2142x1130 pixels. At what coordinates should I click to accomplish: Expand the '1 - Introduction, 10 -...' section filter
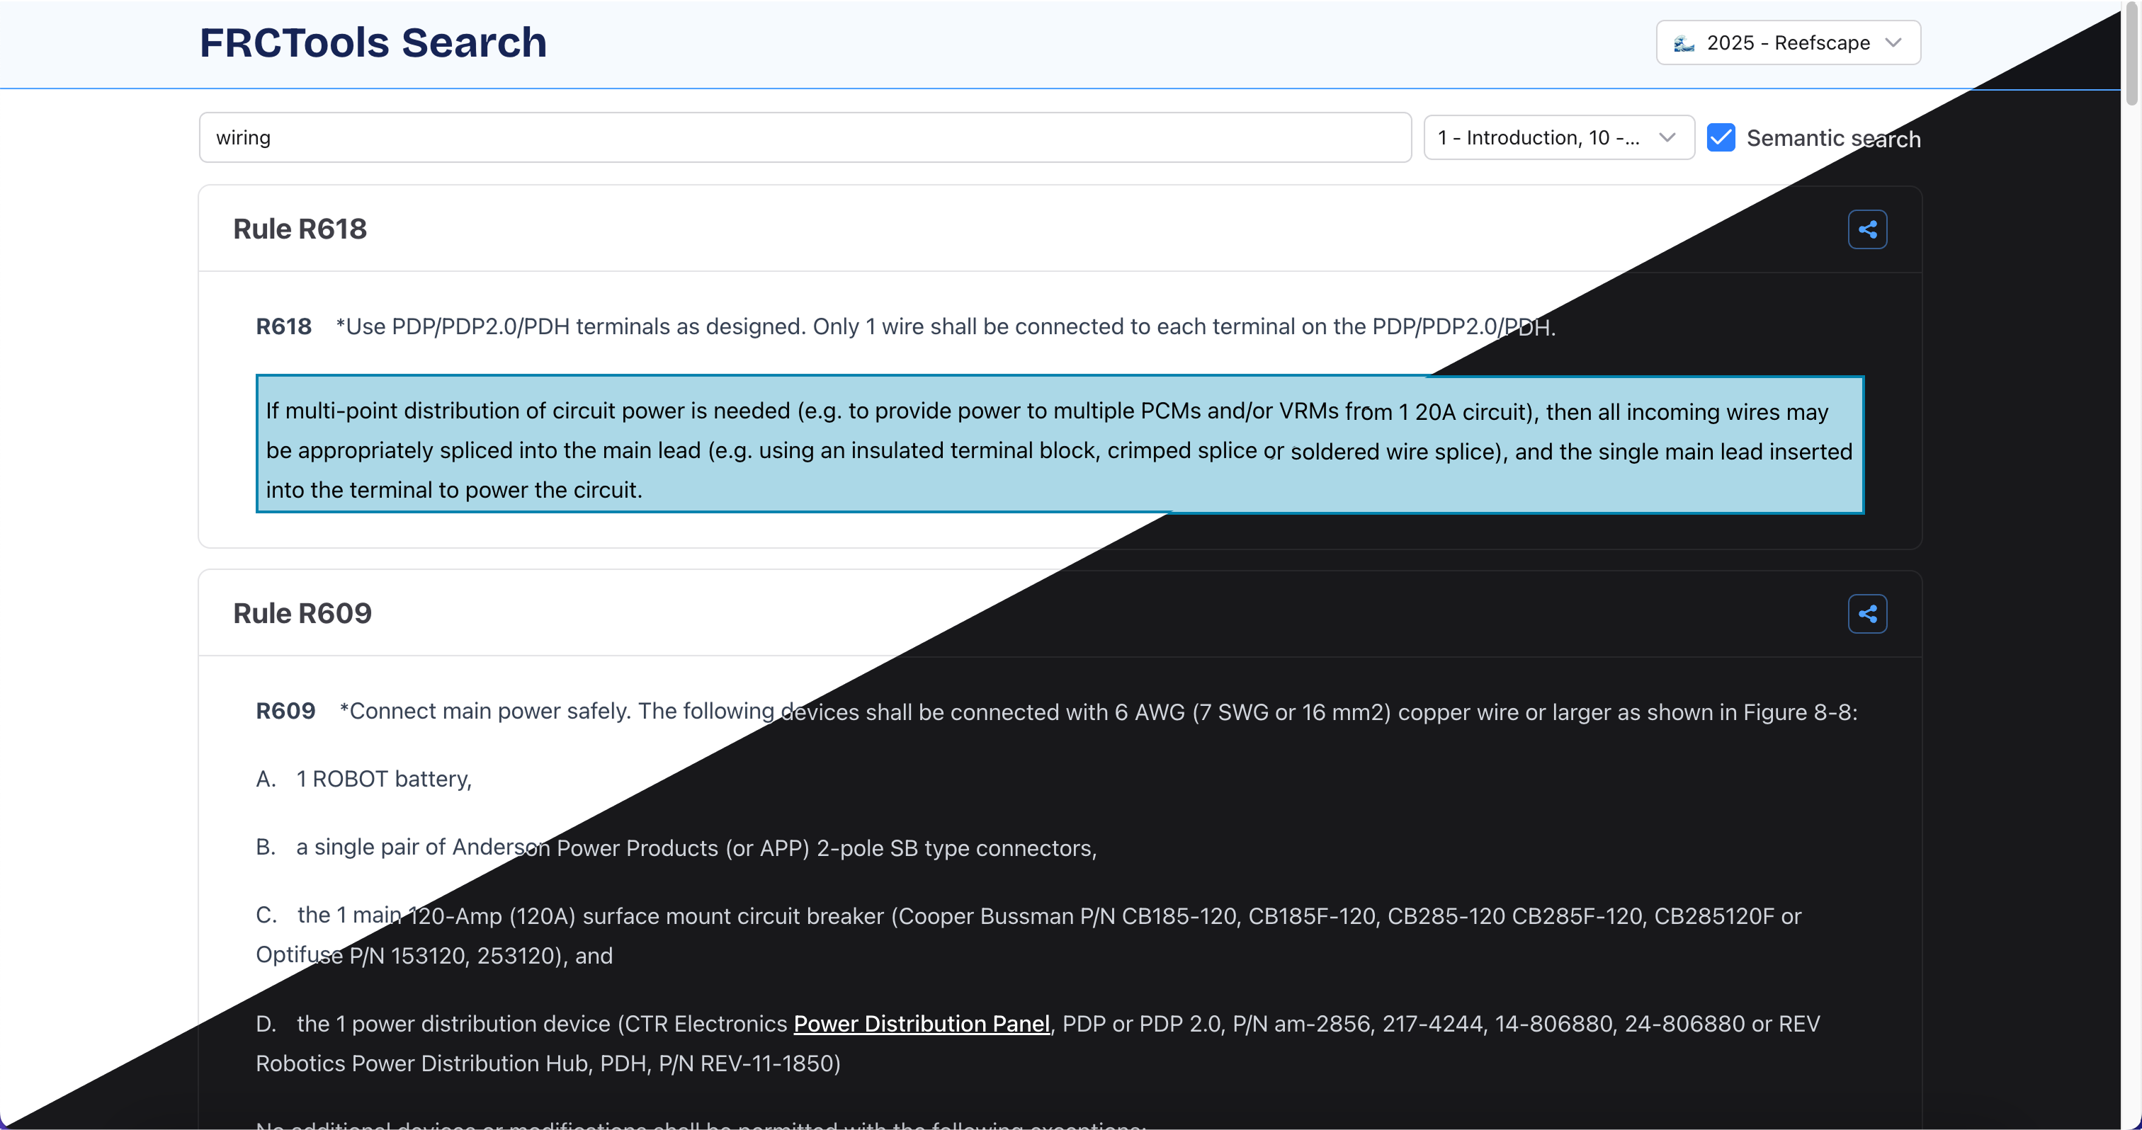(1538, 138)
